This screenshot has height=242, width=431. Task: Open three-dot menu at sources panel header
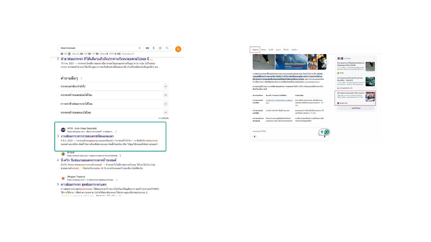tap(374, 59)
